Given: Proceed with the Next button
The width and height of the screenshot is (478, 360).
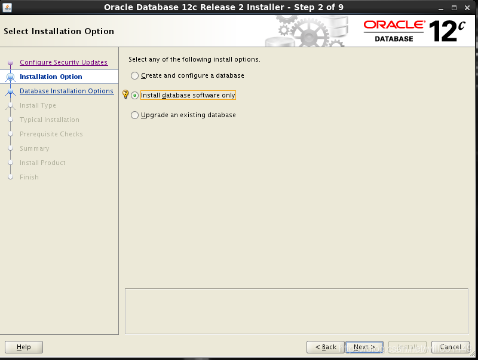Looking at the screenshot, I should tap(364, 347).
